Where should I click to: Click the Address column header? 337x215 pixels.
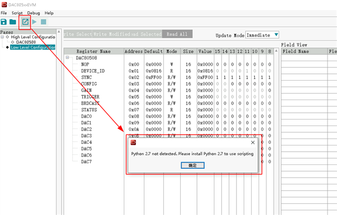pos(134,52)
